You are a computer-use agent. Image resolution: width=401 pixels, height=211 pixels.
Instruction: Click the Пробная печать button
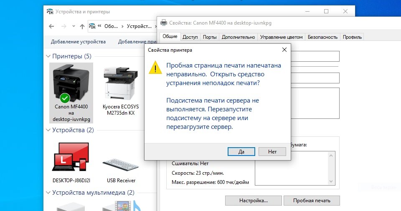coord(312,201)
